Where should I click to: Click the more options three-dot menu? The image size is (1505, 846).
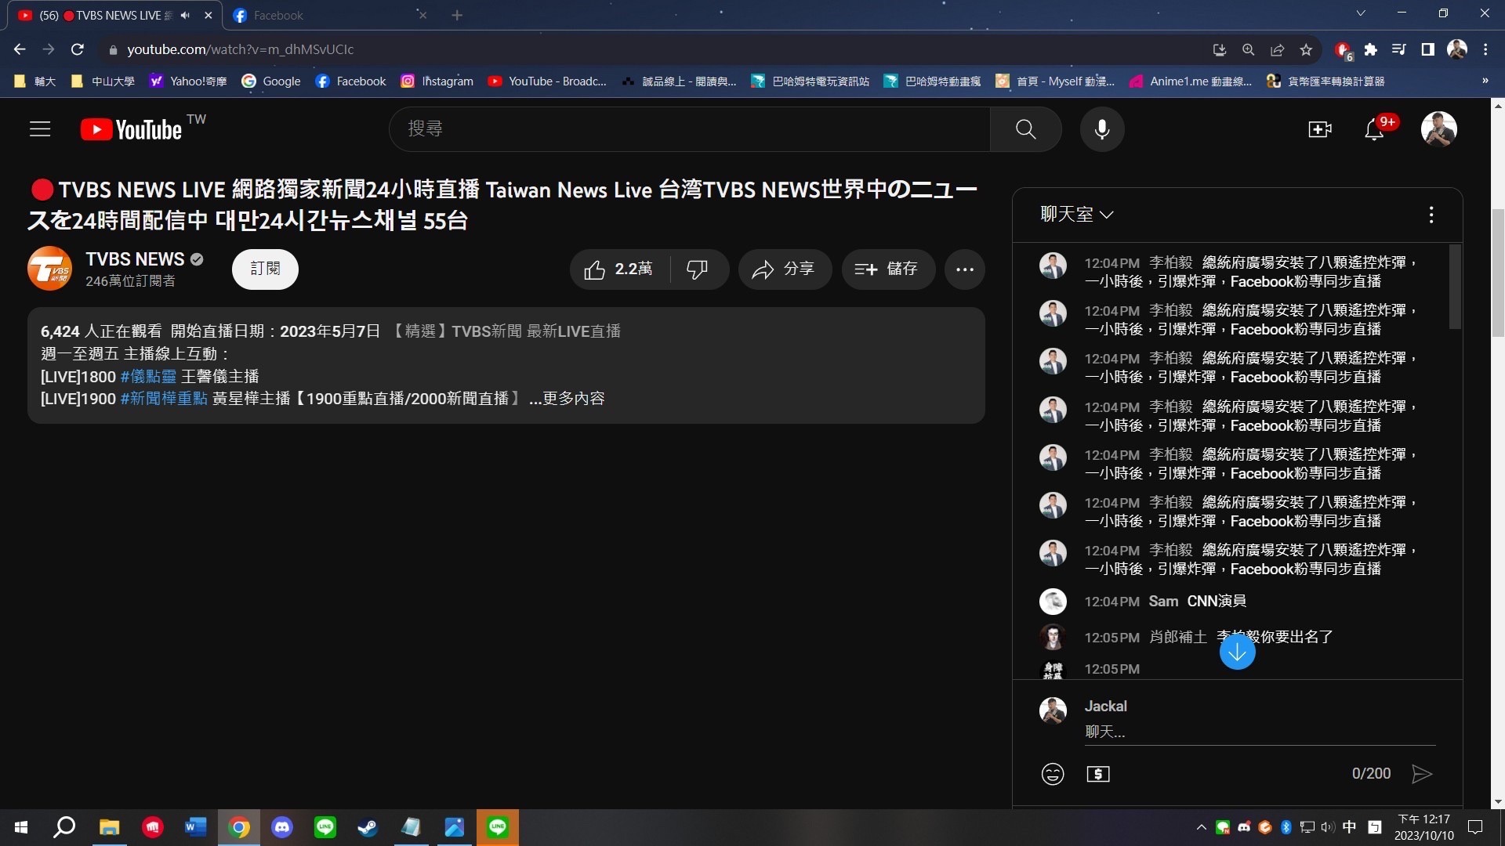click(x=963, y=269)
